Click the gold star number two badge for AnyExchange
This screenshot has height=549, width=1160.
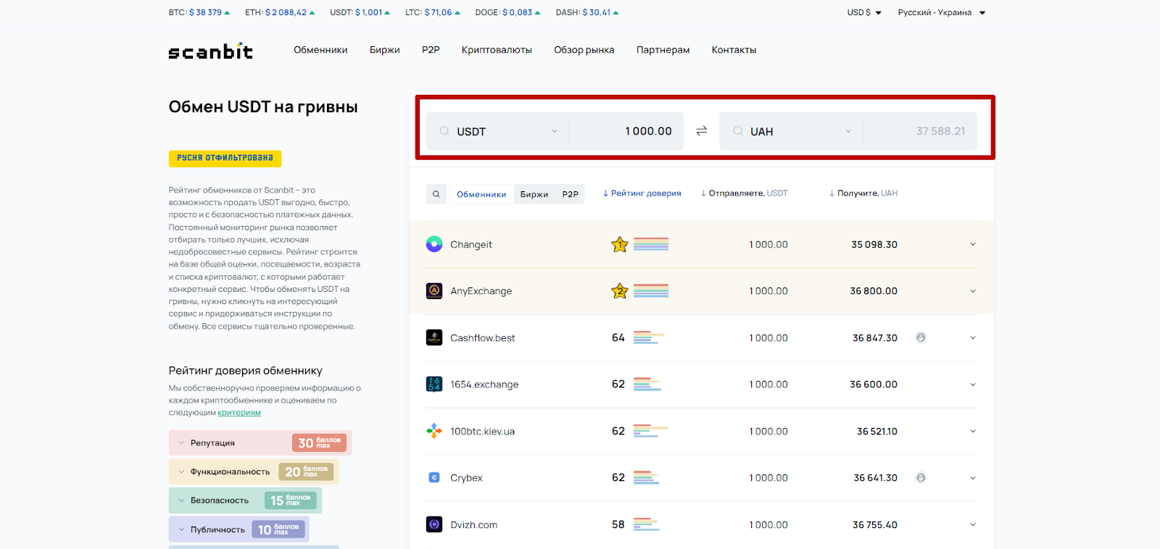point(619,291)
